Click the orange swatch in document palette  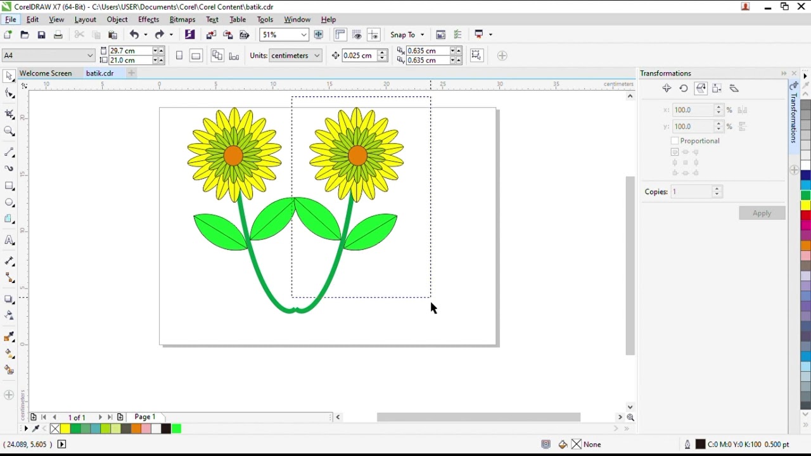(136, 429)
